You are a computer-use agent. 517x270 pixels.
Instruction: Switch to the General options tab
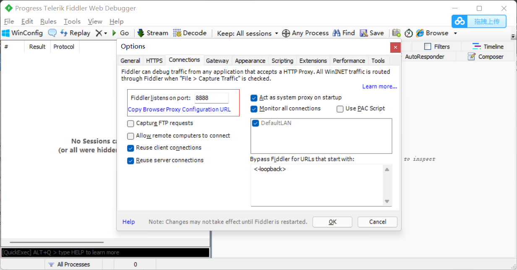(130, 61)
